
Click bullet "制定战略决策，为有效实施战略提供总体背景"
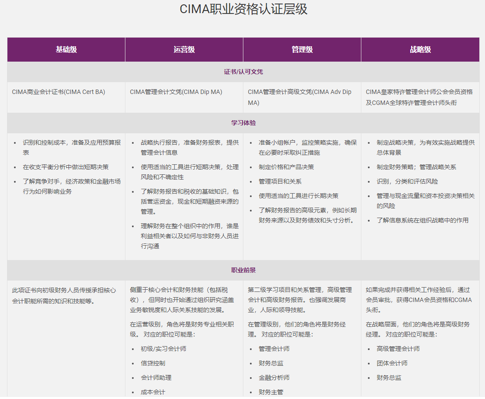point(426,148)
